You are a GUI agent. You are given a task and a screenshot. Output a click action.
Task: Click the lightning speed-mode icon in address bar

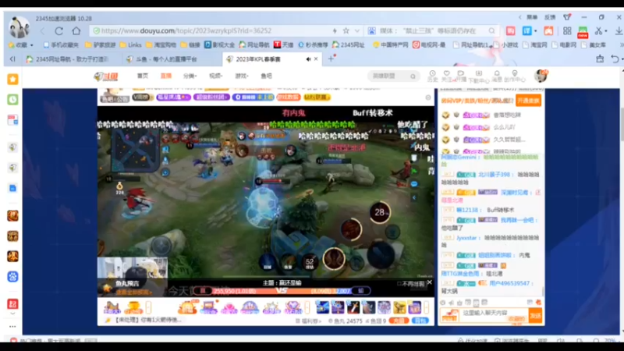coord(335,30)
